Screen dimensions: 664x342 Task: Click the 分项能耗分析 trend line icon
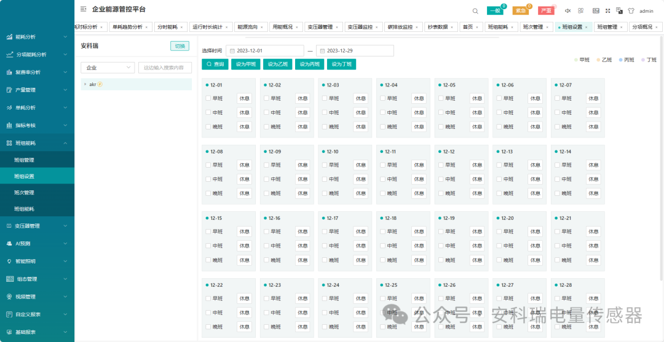click(9, 55)
